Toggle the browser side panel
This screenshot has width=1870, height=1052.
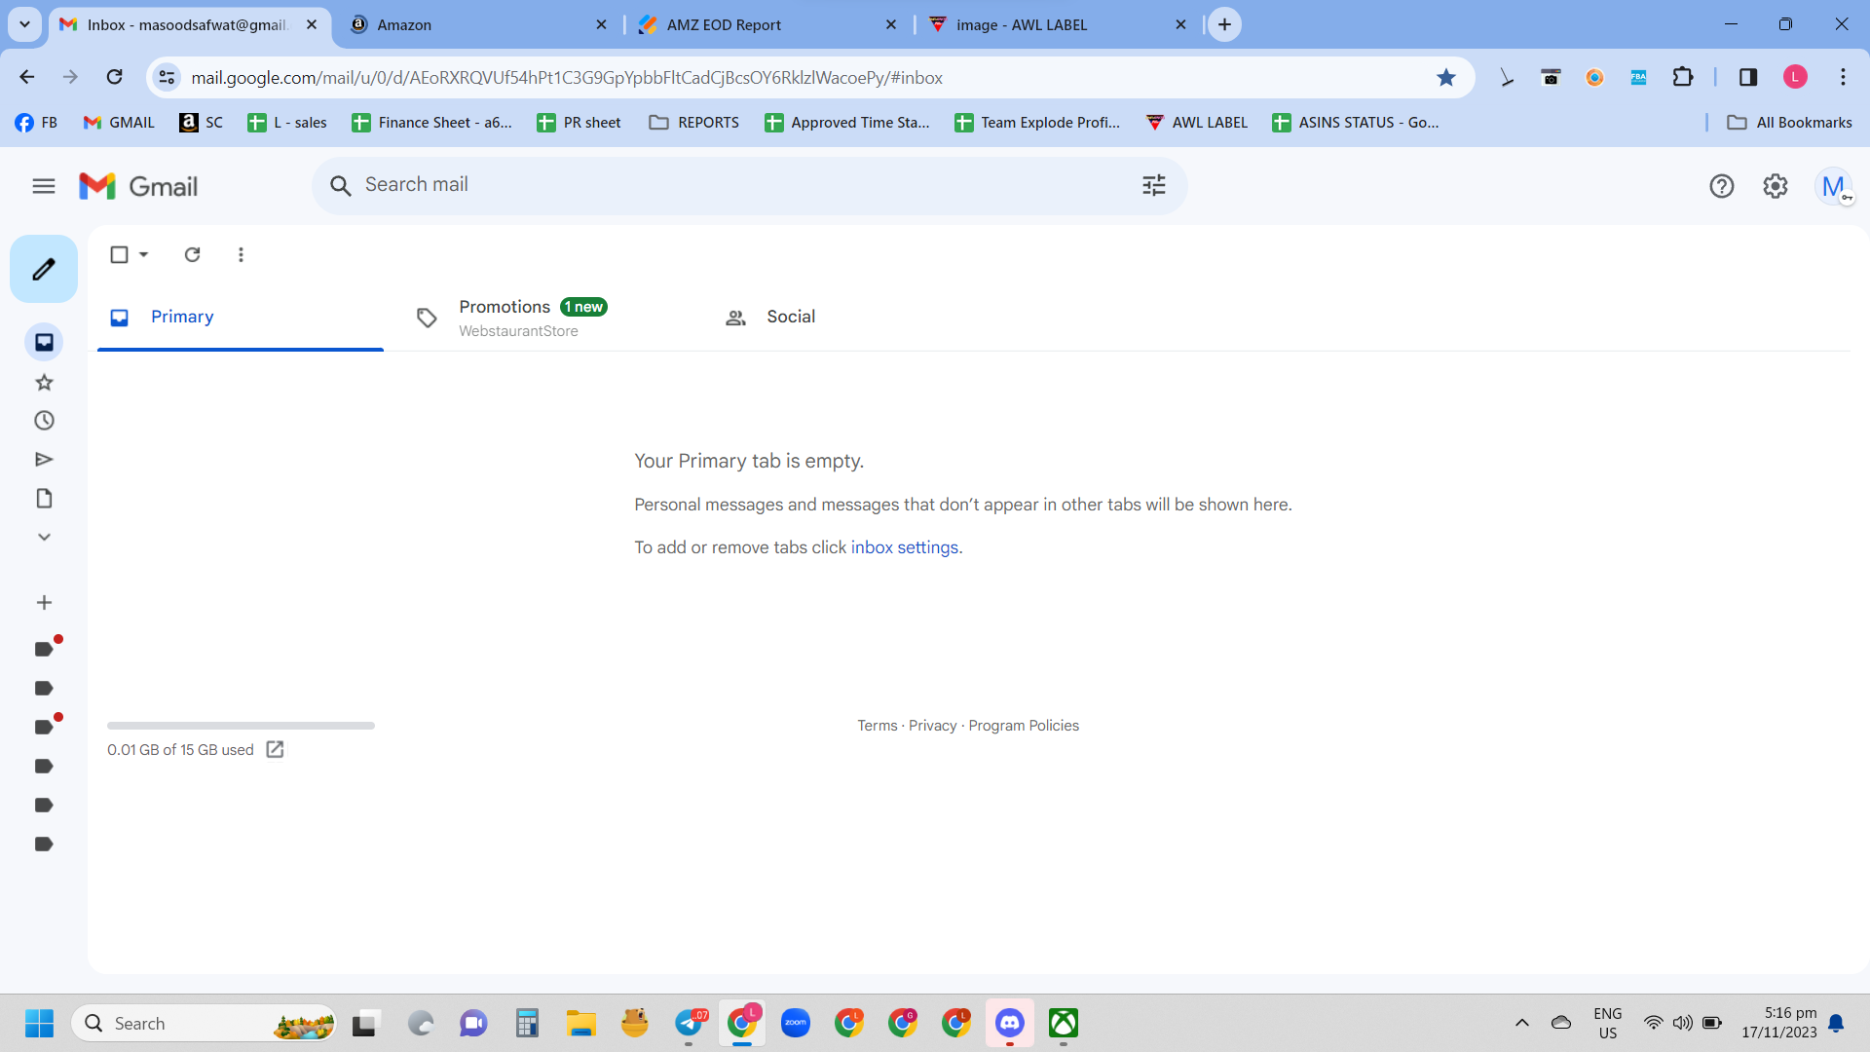[1748, 77]
